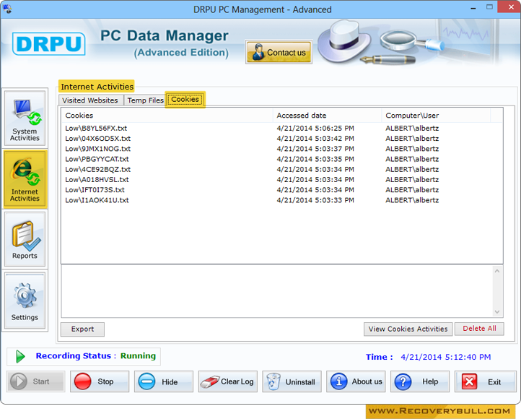Minimize the DRPU PC Management window

coord(473,9)
